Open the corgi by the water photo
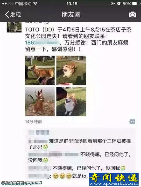This screenshot has width=141, height=187. tap(40, 102)
